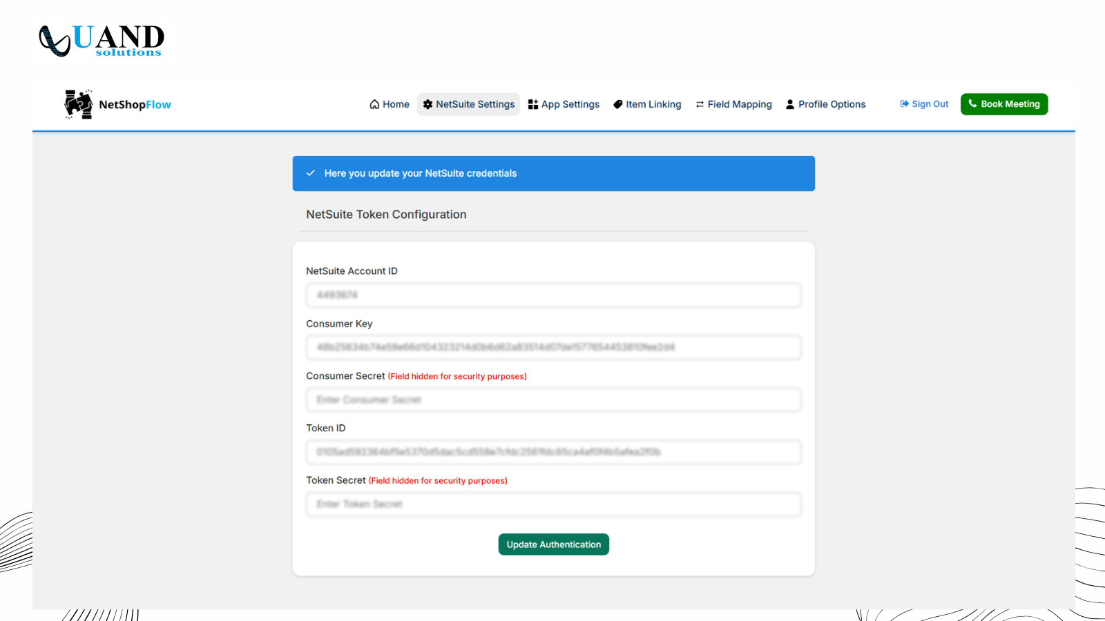
Task: Click the UAND solutions logo
Action: (102, 41)
